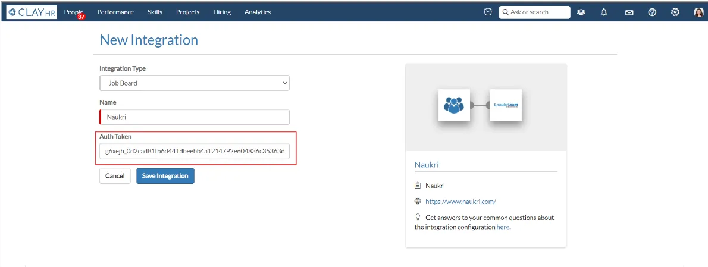Click the naukri.com logo thumbnail
The height and width of the screenshot is (267, 708).
[x=506, y=105]
